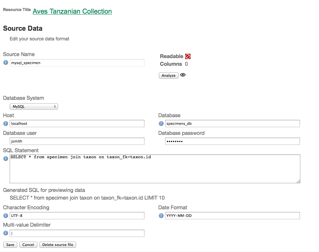Click the red not-readable status icon

coord(188,56)
